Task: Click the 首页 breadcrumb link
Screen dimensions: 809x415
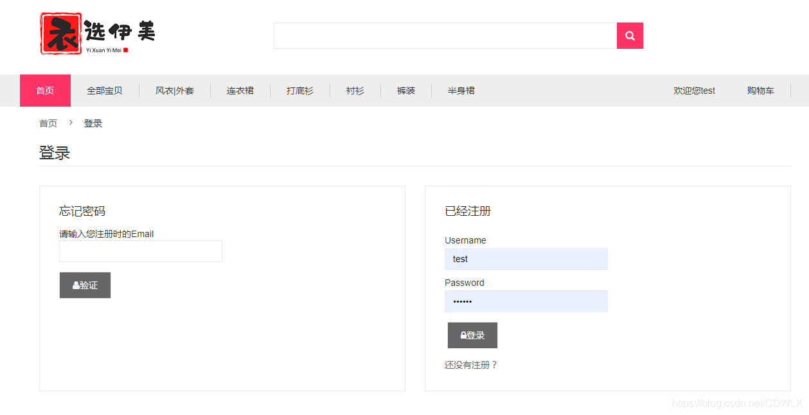Action: pyautogui.click(x=48, y=123)
